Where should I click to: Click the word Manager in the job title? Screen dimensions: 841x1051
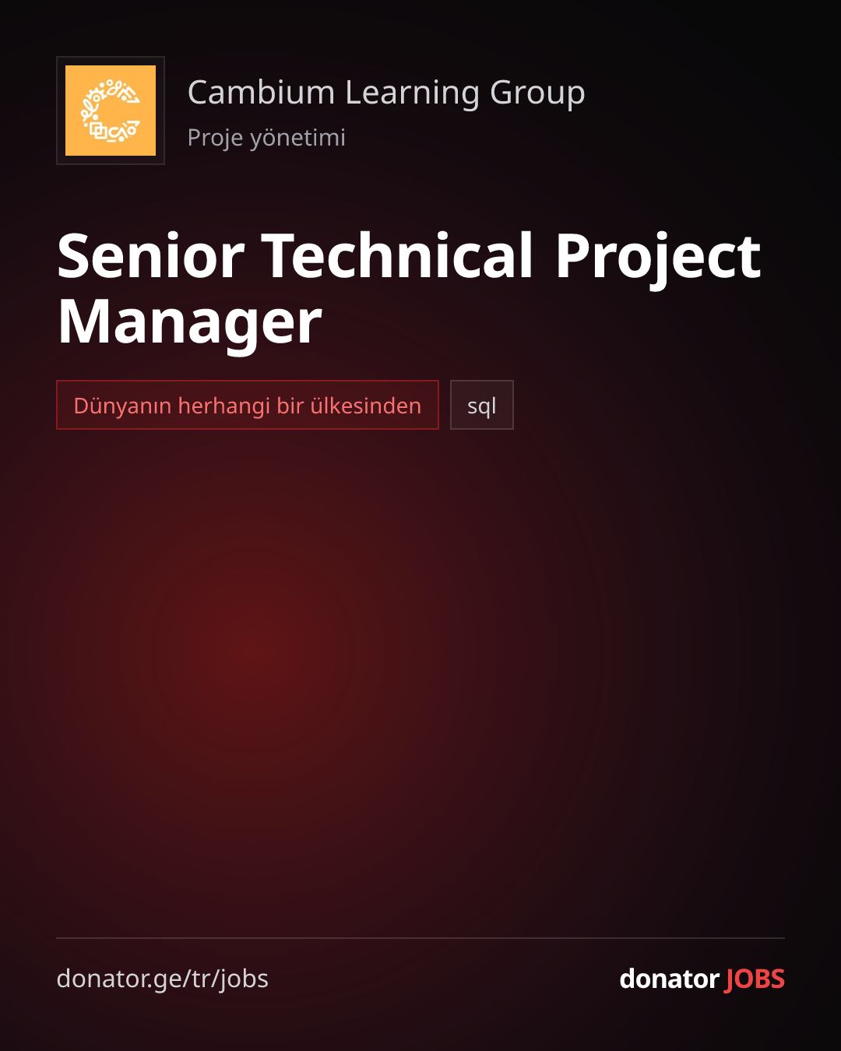tap(190, 324)
